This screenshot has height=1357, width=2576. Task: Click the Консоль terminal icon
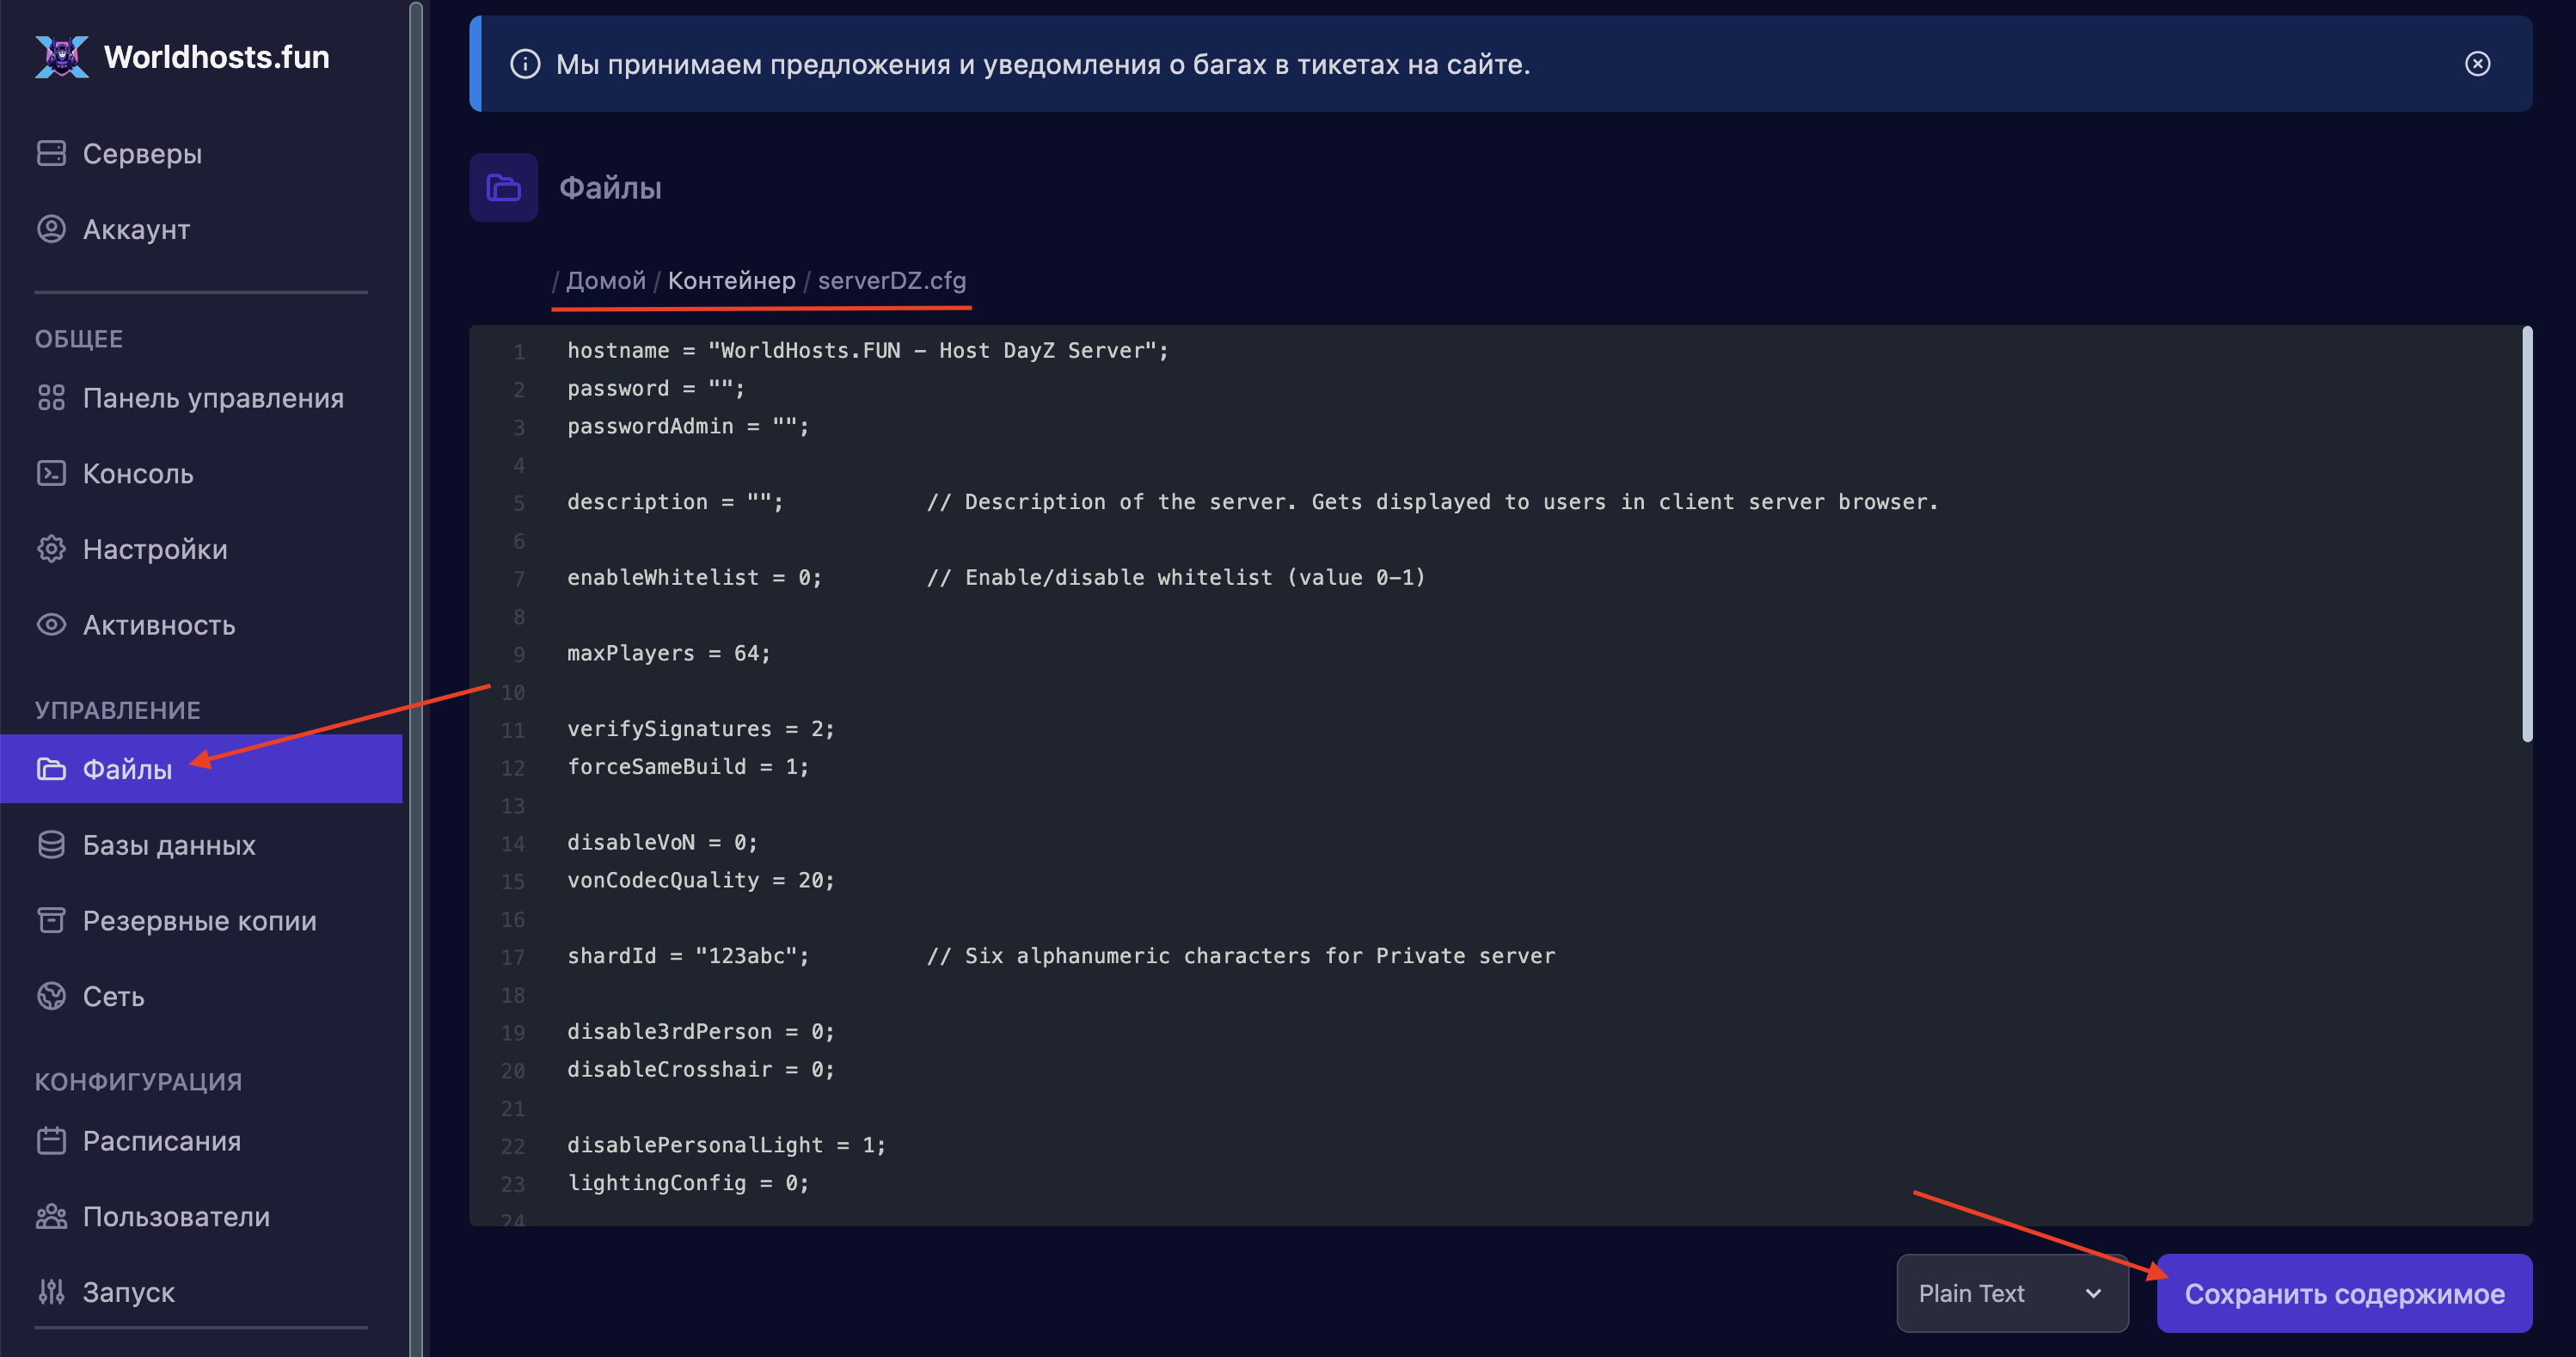pos(51,473)
